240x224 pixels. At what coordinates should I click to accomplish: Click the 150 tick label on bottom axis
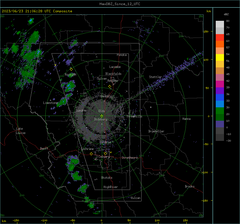(185, 220)
